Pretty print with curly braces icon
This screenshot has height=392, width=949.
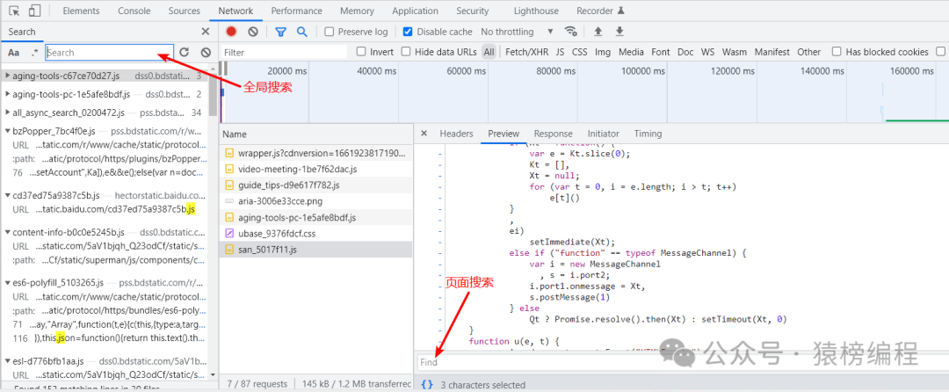click(x=427, y=384)
